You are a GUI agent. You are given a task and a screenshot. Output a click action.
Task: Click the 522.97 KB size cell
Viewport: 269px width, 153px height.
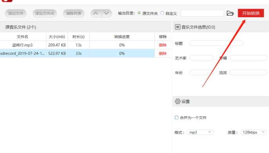tap(57, 53)
